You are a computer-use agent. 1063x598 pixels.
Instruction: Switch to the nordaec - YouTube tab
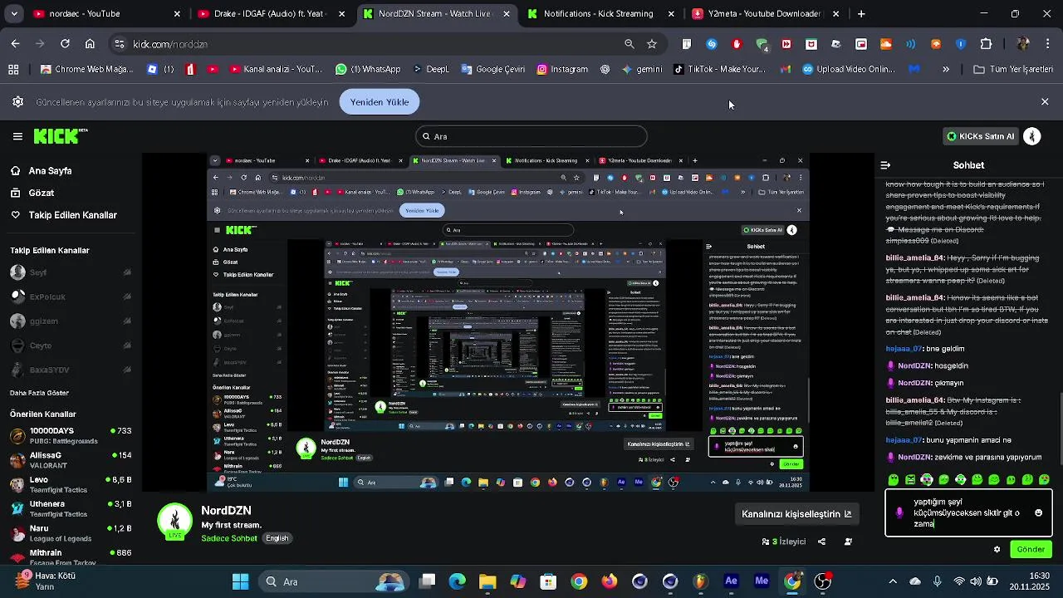(104, 13)
